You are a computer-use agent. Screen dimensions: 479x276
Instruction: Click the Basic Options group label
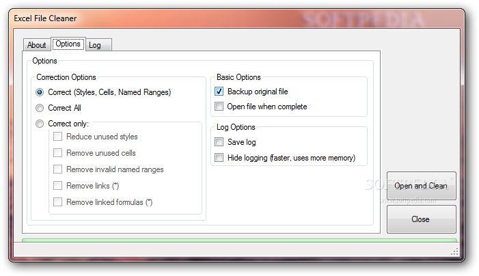tap(238, 77)
